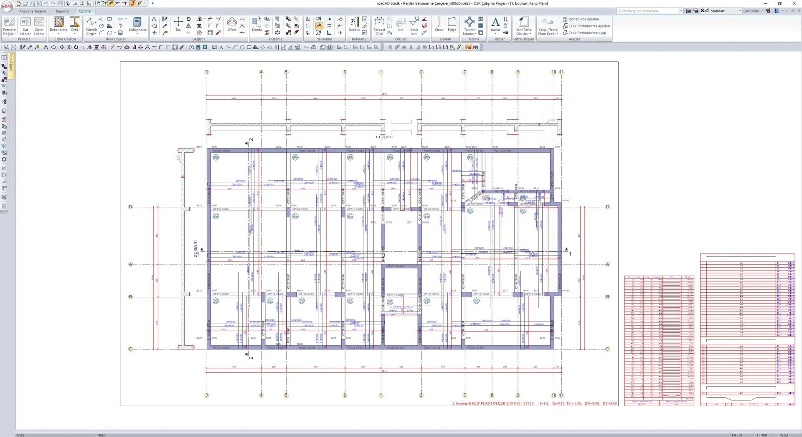The height and width of the screenshot is (437, 802).
Task: Click the % 53 zoom value in status bar
Action: coord(784,435)
